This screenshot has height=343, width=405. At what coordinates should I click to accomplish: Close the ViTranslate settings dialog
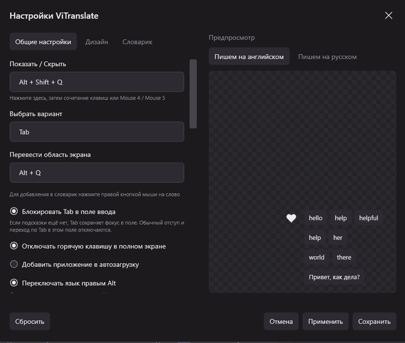point(388,16)
